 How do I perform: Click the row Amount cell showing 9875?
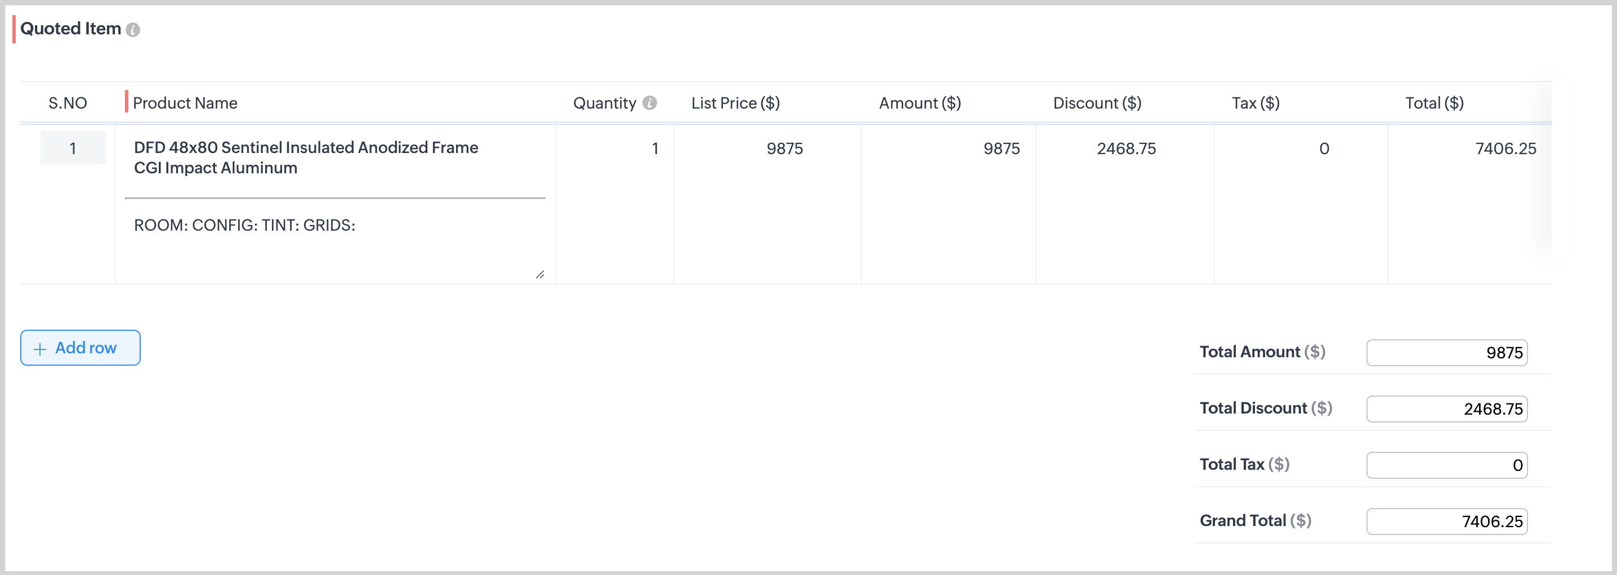(949, 149)
